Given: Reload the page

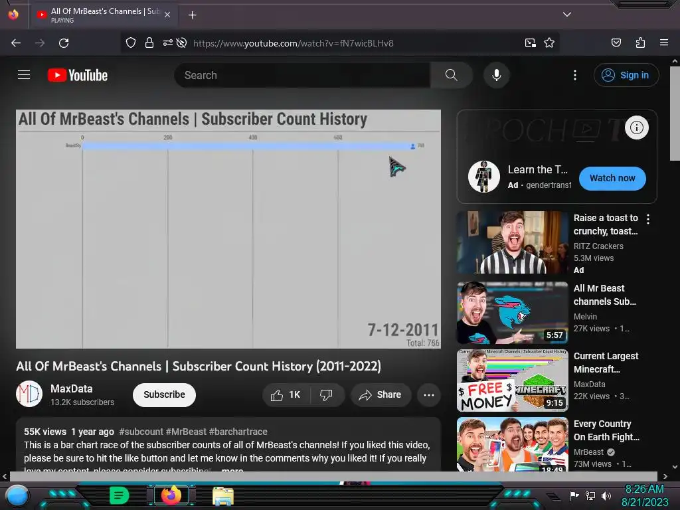Looking at the screenshot, I should point(64,43).
